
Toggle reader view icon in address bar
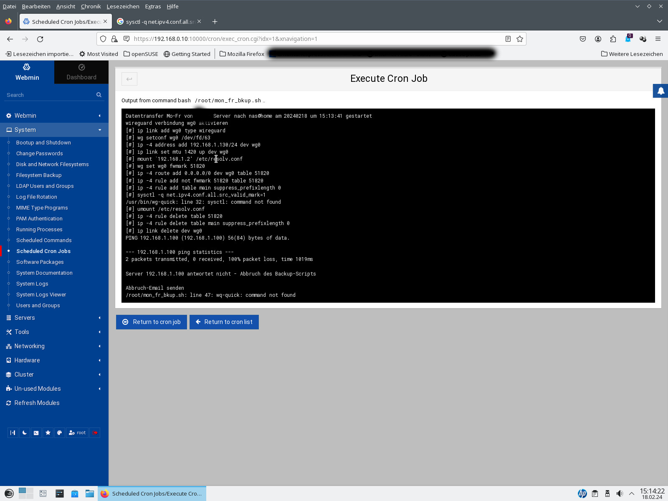(x=508, y=39)
